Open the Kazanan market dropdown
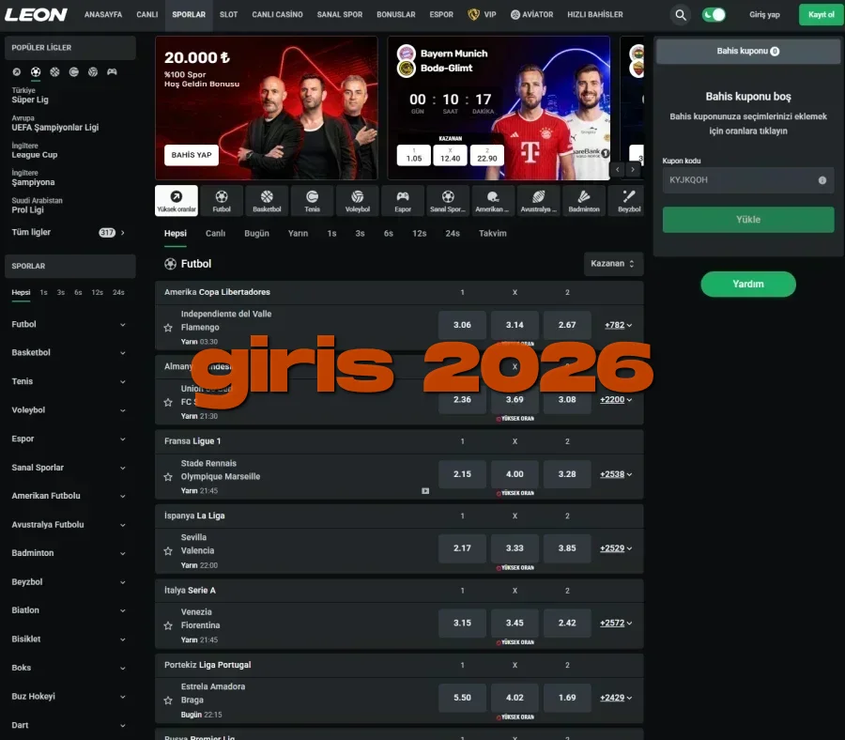The height and width of the screenshot is (740, 845). tap(613, 264)
